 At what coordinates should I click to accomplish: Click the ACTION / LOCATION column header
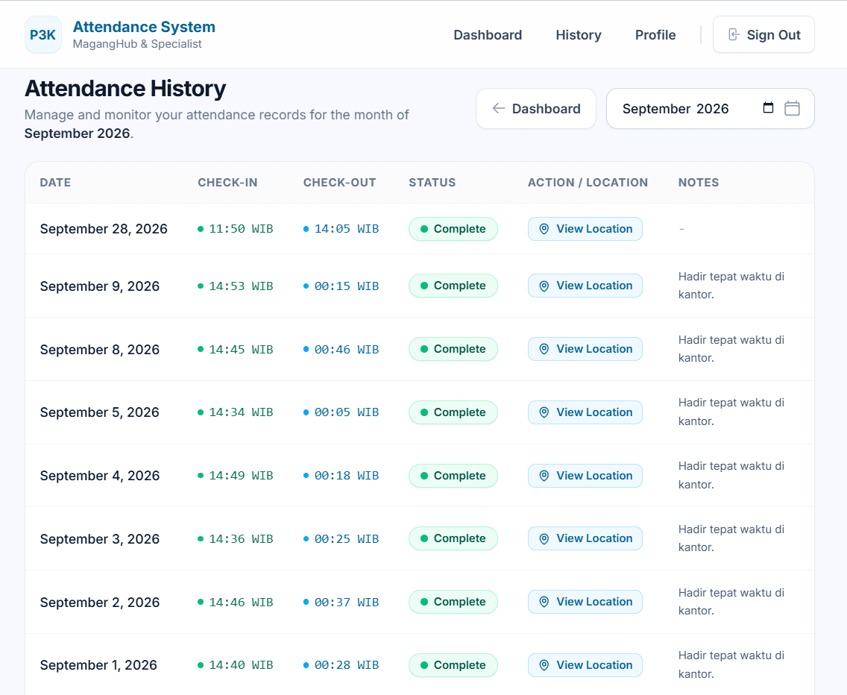tap(588, 183)
